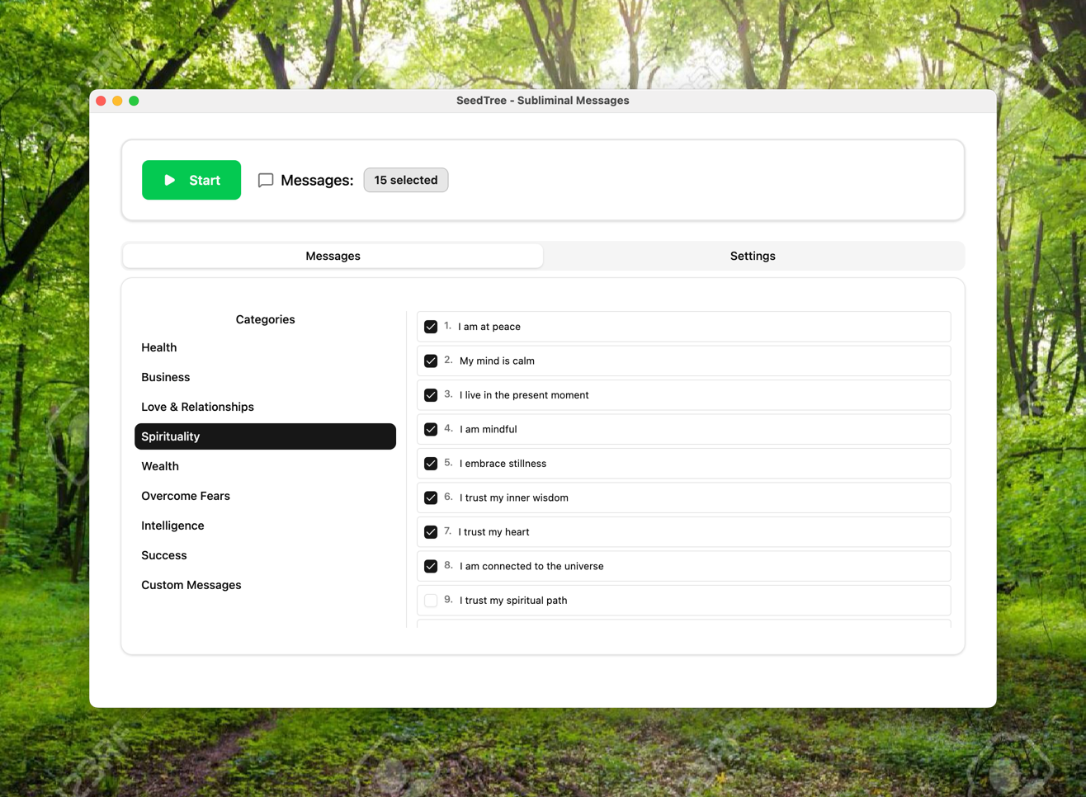The image size is (1086, 797).
Task: Uncheck the 'I am at peace' checkbox
Action: tap(431, 327)
